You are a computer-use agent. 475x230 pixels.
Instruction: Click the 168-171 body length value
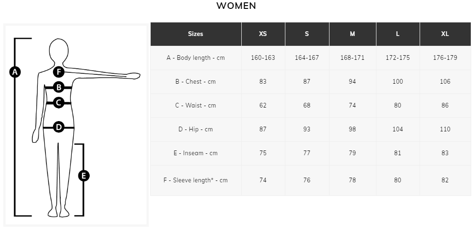coord(352,58)
